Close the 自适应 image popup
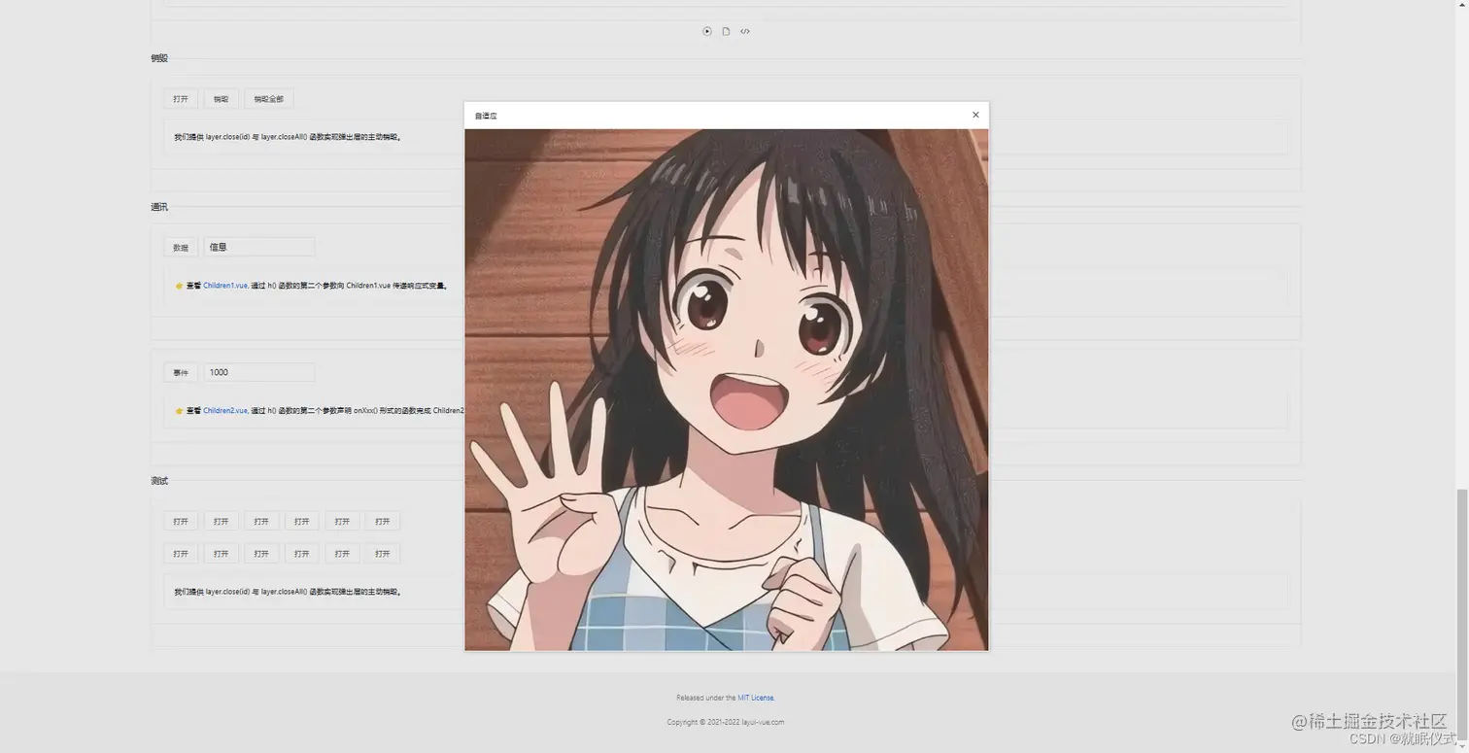Viewport: 1469px width, 753px height. tap(975, 115)
